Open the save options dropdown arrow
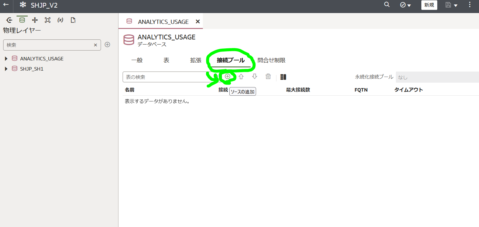The image size is (479, 227). [456, 5]
